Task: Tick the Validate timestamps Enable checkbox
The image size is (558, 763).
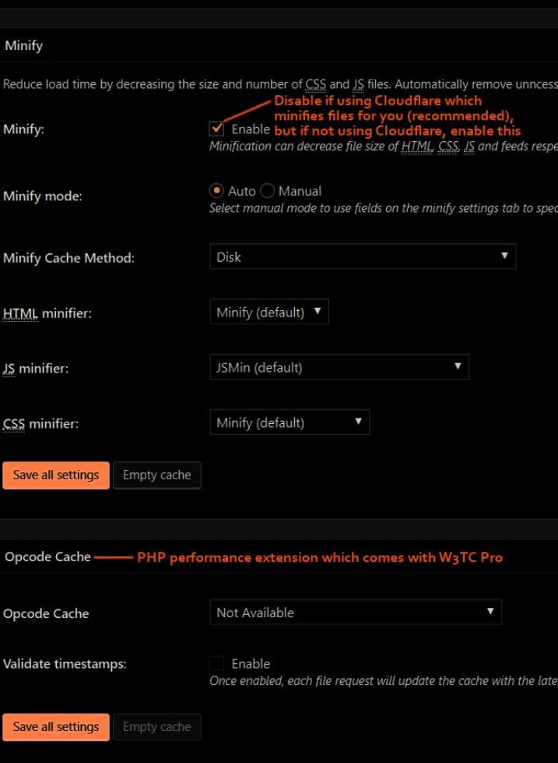Action: point(216,663)
